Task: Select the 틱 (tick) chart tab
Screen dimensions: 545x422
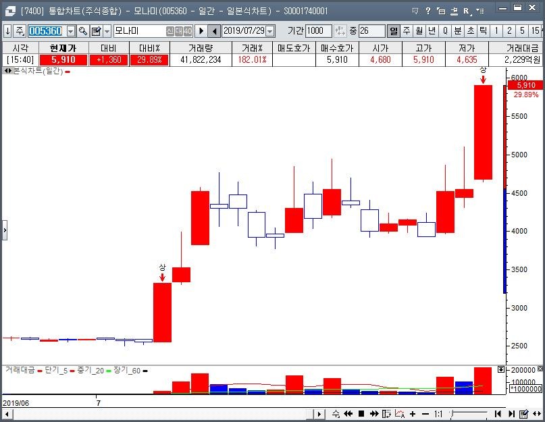Action: (x=484, y=31)
